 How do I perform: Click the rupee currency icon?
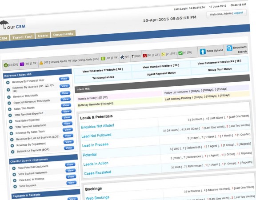(x=132, y=56)
